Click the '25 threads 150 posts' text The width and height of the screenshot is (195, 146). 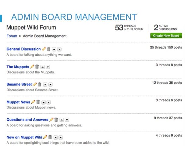click(x=166, y=47)
